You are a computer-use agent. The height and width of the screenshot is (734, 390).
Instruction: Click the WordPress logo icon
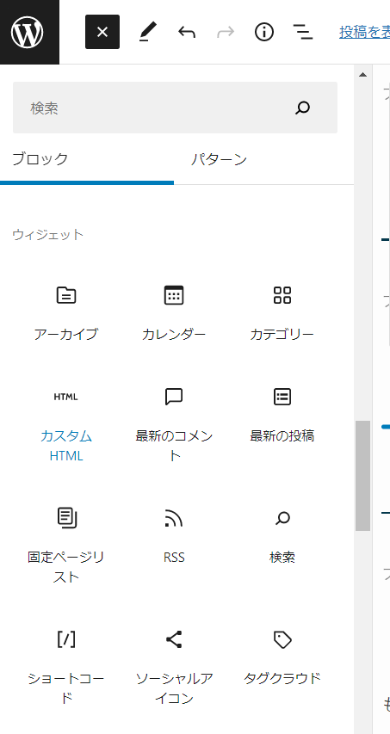(x=28, y=32)
